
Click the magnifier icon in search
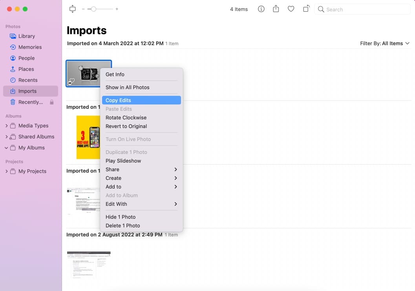coord(321,9)
